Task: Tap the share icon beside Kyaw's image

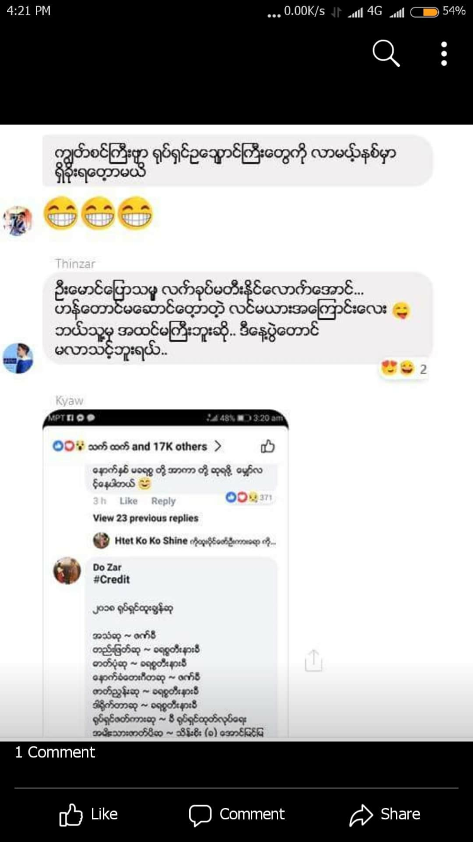Action: tap(313, 660)
